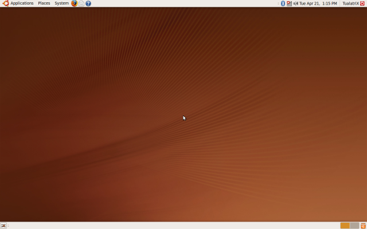Open the TualatriX user switcher menu
367x229 pixels.
[x=350, y=3]
